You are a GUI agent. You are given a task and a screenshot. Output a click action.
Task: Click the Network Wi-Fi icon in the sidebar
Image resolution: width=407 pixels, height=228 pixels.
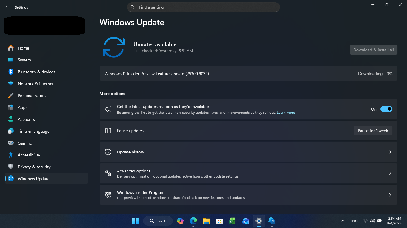(x=11, y=84)
